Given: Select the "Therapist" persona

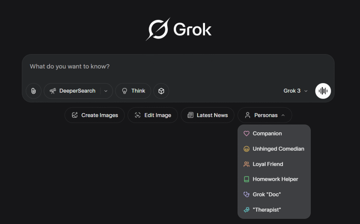Looking at the screenshot, I should coord(274,210).
